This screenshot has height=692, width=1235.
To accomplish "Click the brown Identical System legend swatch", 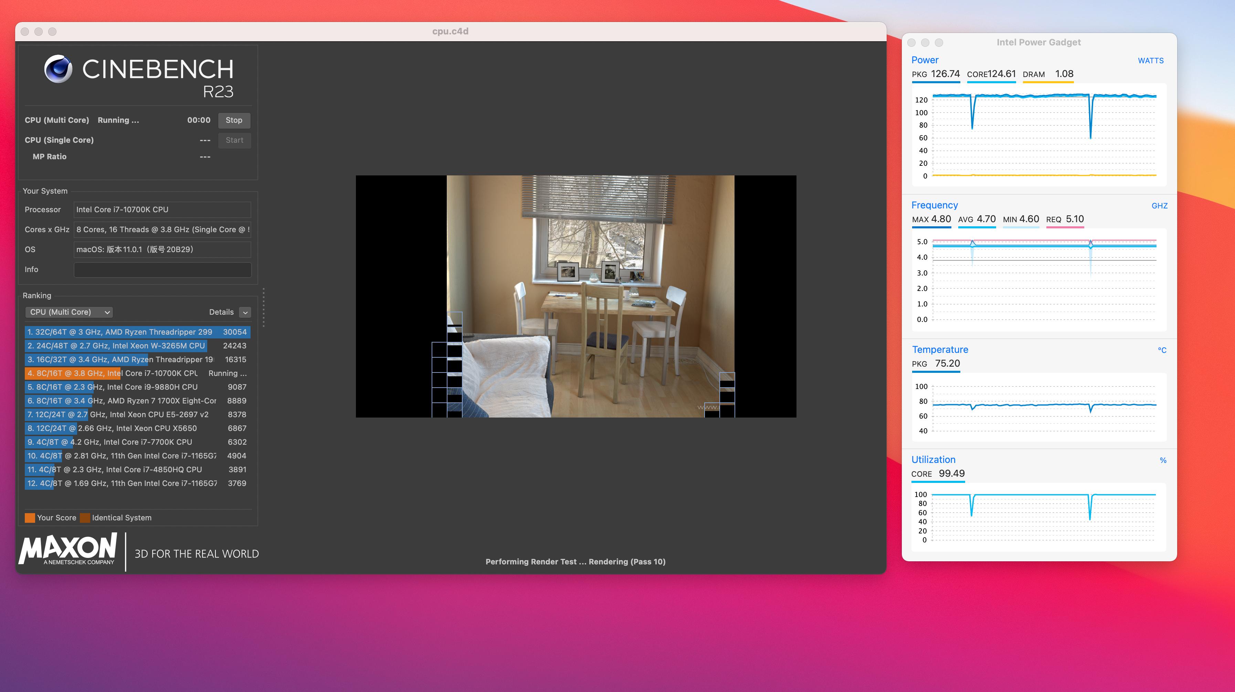I will click(x=85, y=518).
